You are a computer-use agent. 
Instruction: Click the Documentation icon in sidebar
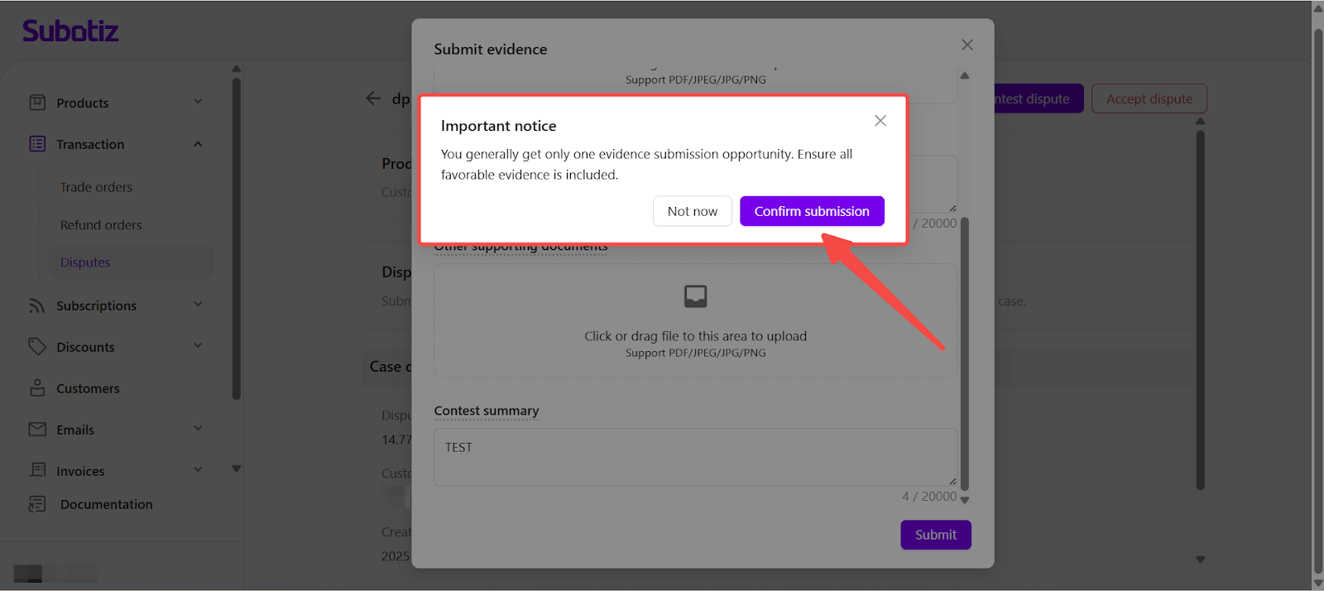tap(37, 504)
